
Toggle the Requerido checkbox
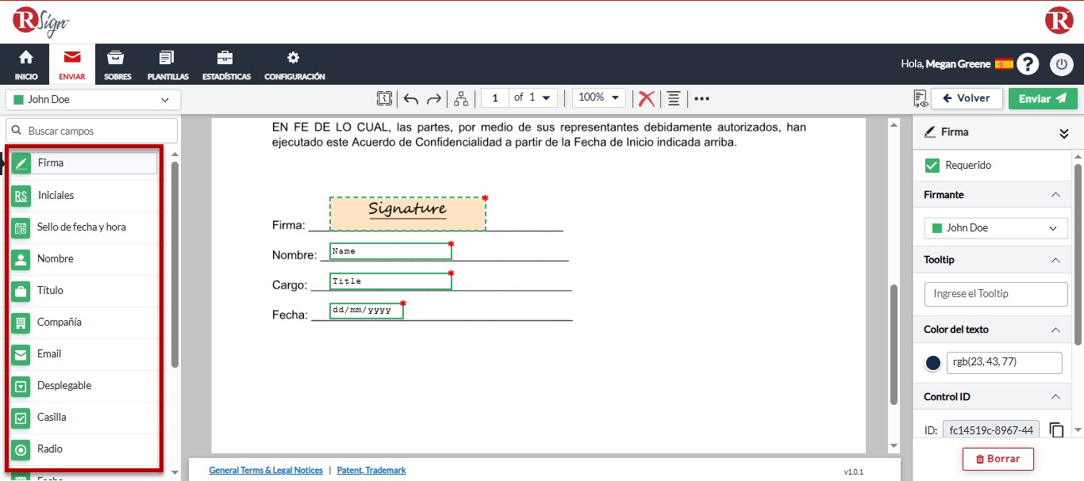(x=932, y=166)
